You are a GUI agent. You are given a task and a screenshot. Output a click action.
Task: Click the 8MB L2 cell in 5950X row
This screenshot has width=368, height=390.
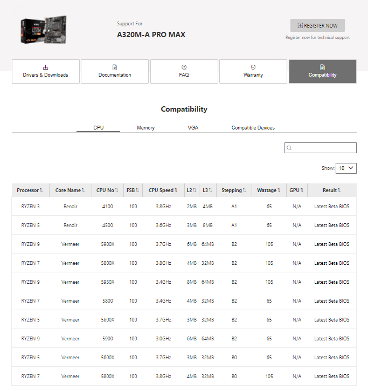click(x=192, y=282)
